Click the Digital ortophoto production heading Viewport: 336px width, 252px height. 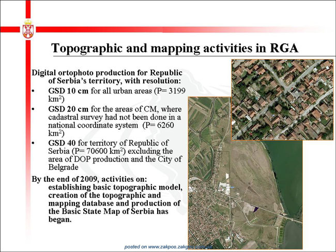[x=107, y=76]
